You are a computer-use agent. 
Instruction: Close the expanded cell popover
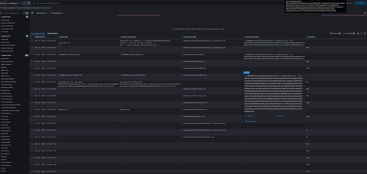point(304,76)
